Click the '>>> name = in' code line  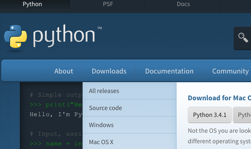(x=56, y=144)
